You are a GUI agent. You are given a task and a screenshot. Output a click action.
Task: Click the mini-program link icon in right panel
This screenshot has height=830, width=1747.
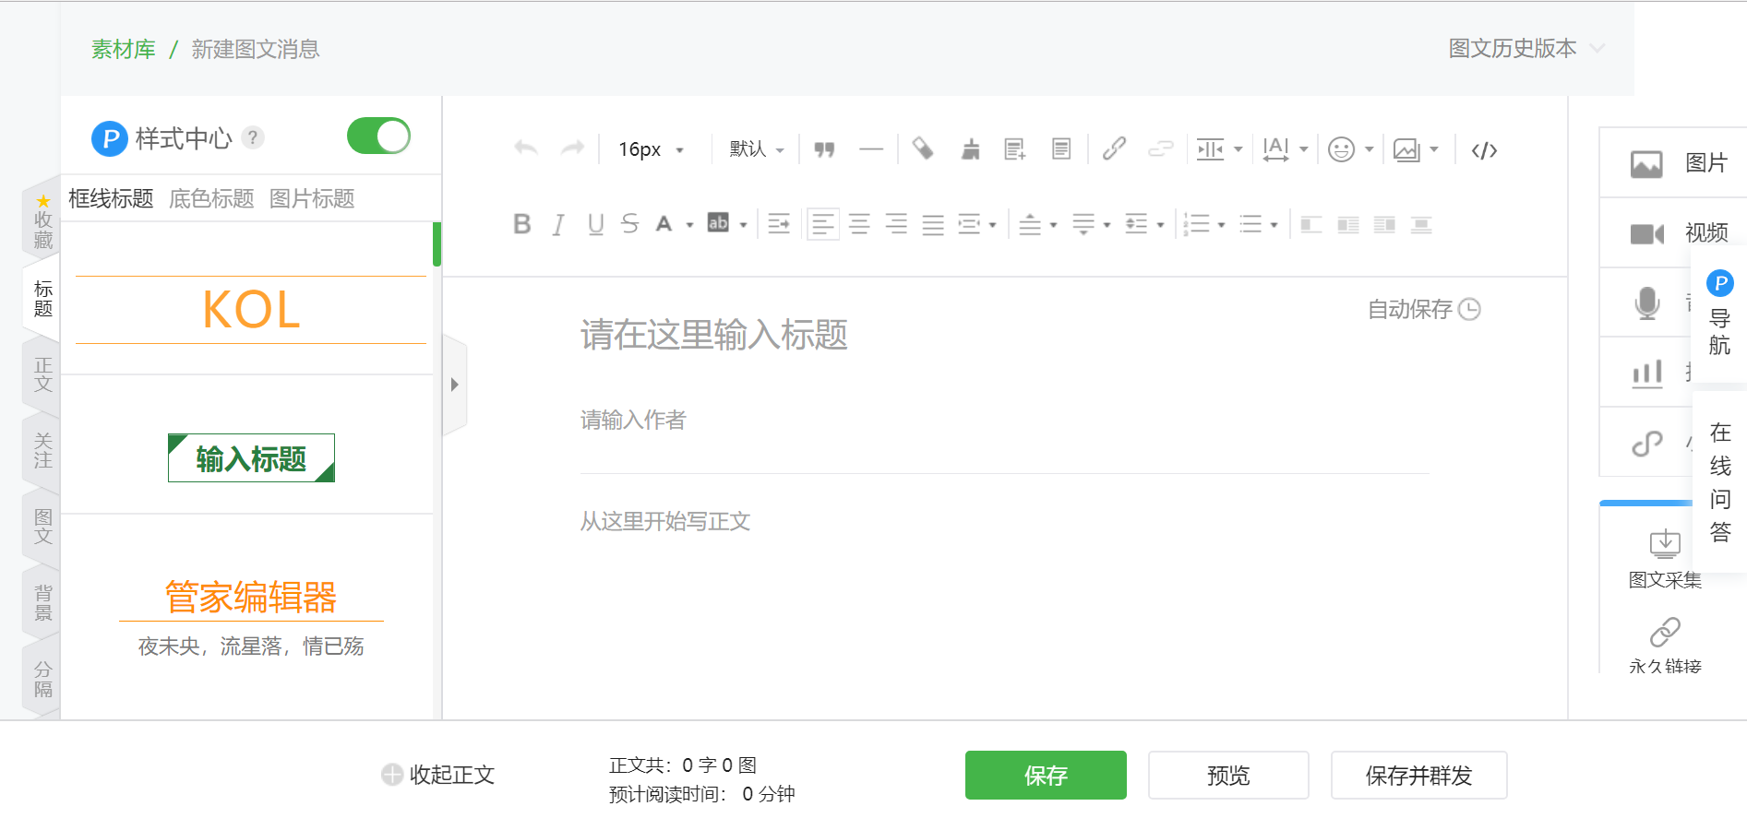click(1647, 444)
